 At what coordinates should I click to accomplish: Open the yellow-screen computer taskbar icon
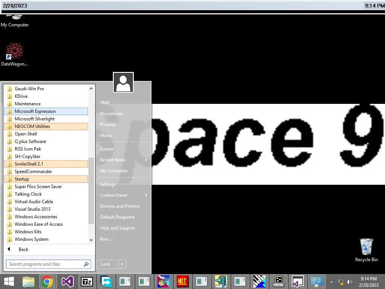[x=279, y=281]
